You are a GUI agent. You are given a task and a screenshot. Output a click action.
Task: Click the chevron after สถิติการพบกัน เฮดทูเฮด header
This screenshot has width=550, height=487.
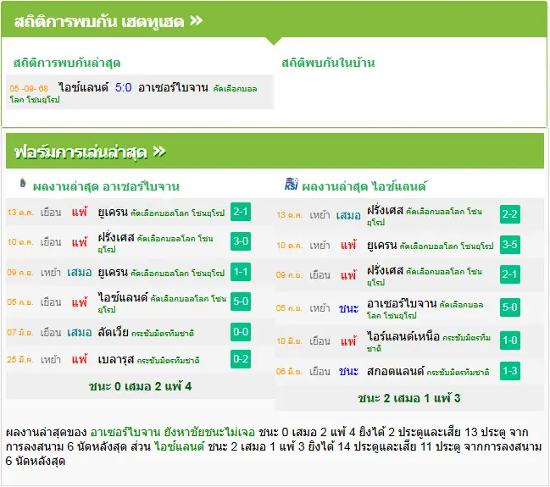pos(196,20)
